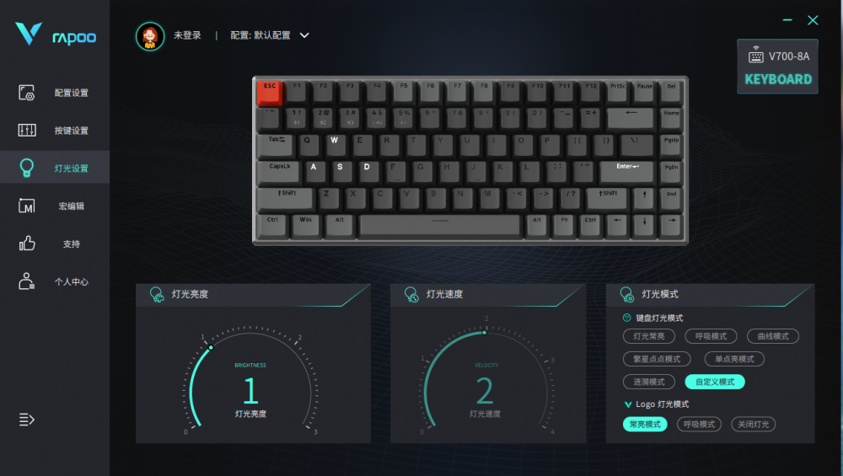The height and width of the screenshot is (476, 843).
Task: Expand the 配置 profile dropdown arrow
Action: click(304, 35)
